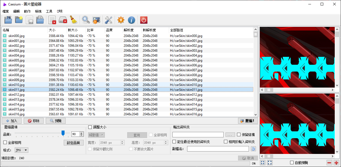
Task: Select the skin003.jpg row
Action: (x=127, y=50)
